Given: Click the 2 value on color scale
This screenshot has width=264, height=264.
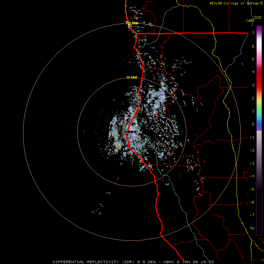Looking at the screenshot, I should click(x=253, y=98).
